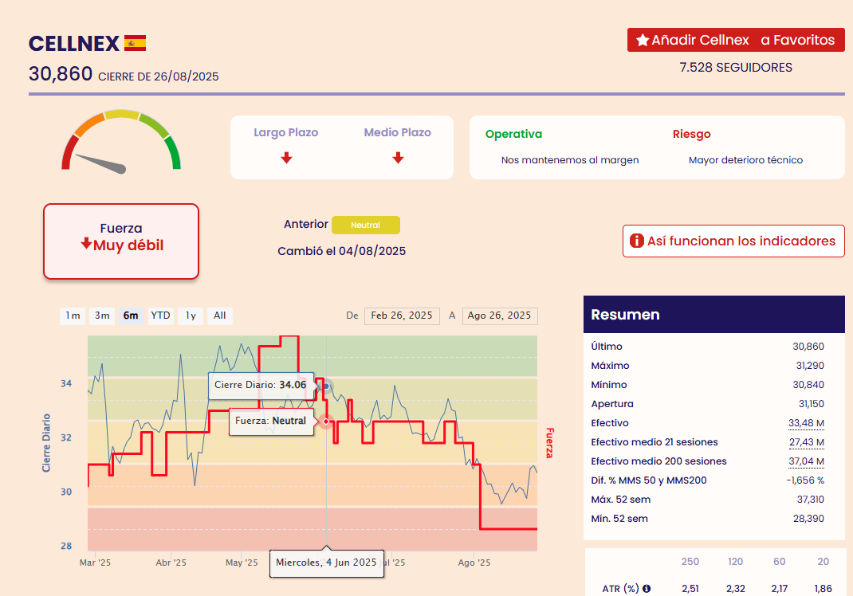Screen dimensions: 853x596
Task: Click the red Fuerza axis label
Action: [549, 443]
